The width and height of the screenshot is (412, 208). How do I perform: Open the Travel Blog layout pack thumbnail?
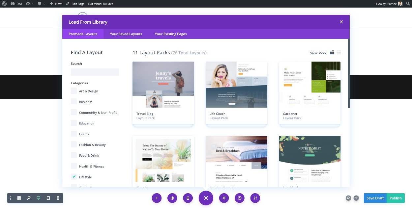[163, 85]
